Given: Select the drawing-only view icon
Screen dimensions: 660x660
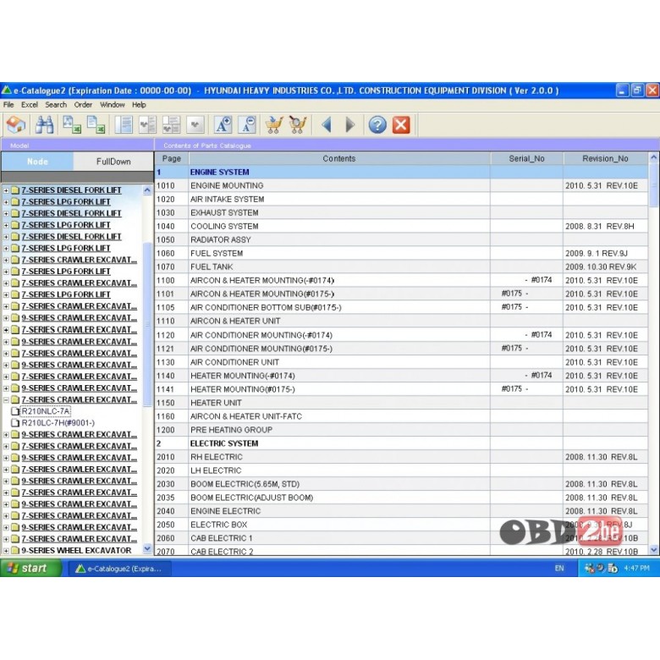Looking at the screenshot, I should [195, 124].
